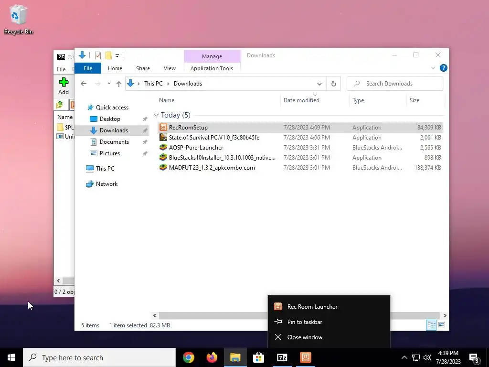489x367 pixels.
Task: Open the volume control in system tray
Action: 427,357
